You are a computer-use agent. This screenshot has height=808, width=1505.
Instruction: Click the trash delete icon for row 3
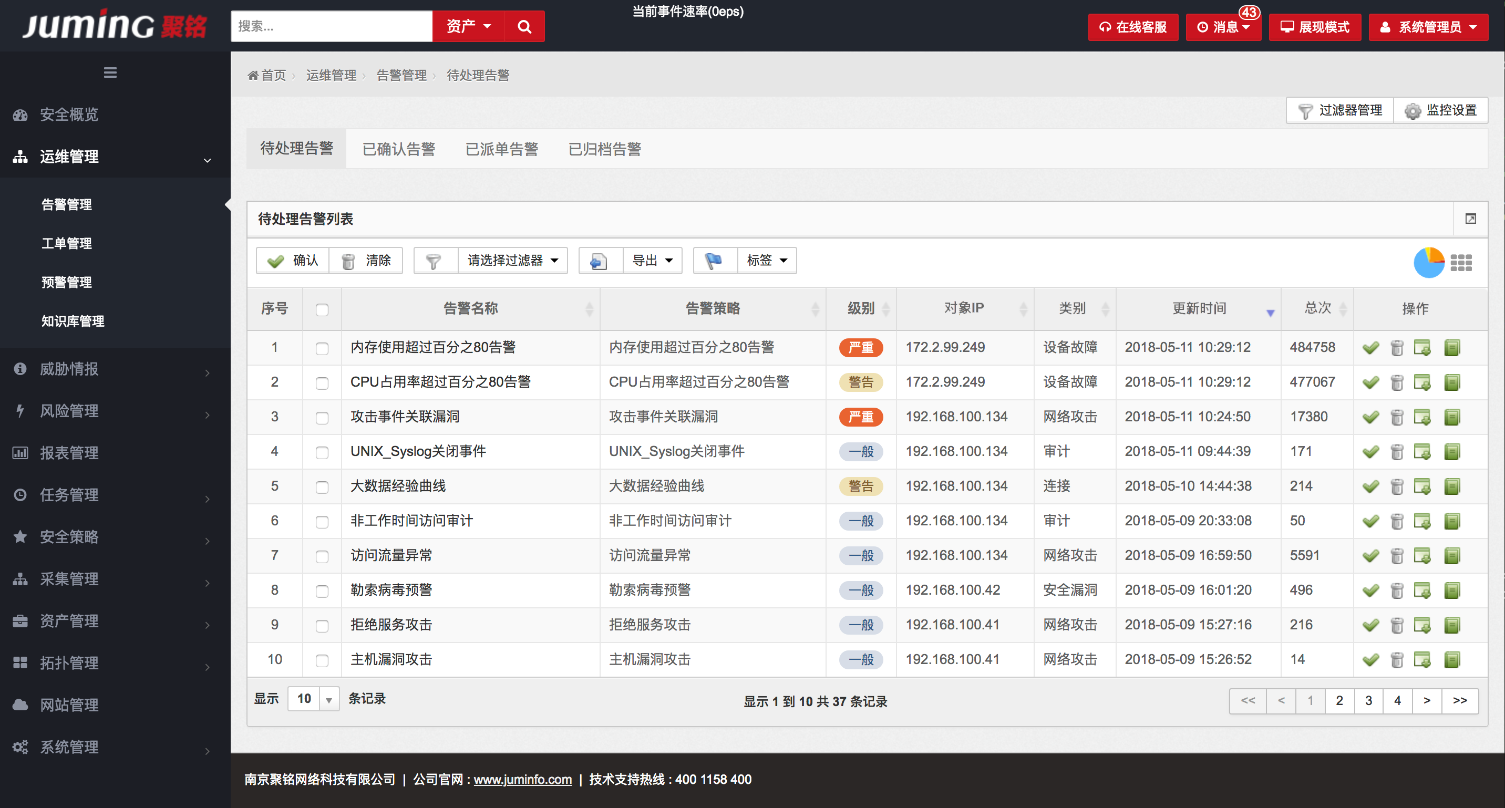1396,417
